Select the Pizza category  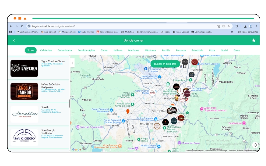tap(212, 50)
